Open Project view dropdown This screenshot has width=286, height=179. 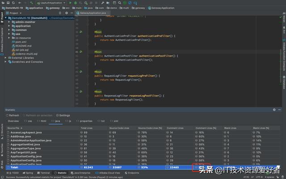point(14,13)
